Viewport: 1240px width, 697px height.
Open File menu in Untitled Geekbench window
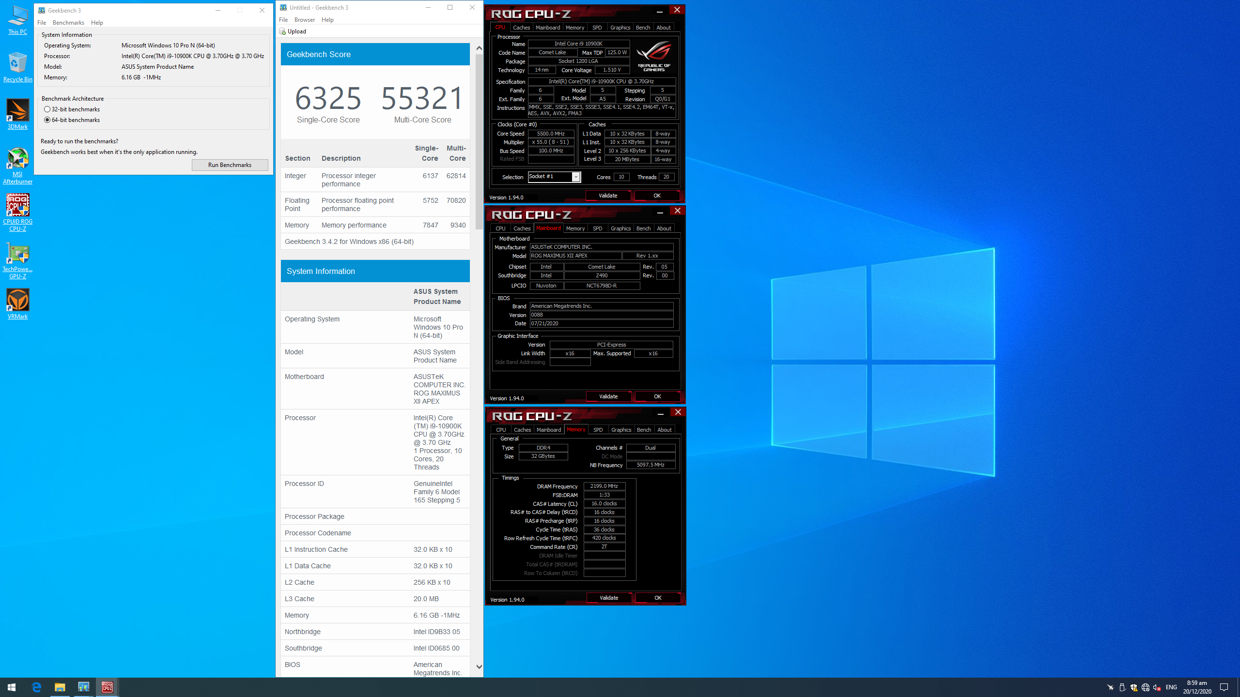(x=283, y=20)
